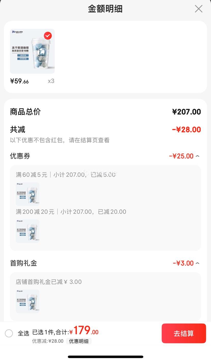This screenshot has width=211, height=362.
Task: Tap the -¥28.00 total discount amount
Action: pos(187,130)
